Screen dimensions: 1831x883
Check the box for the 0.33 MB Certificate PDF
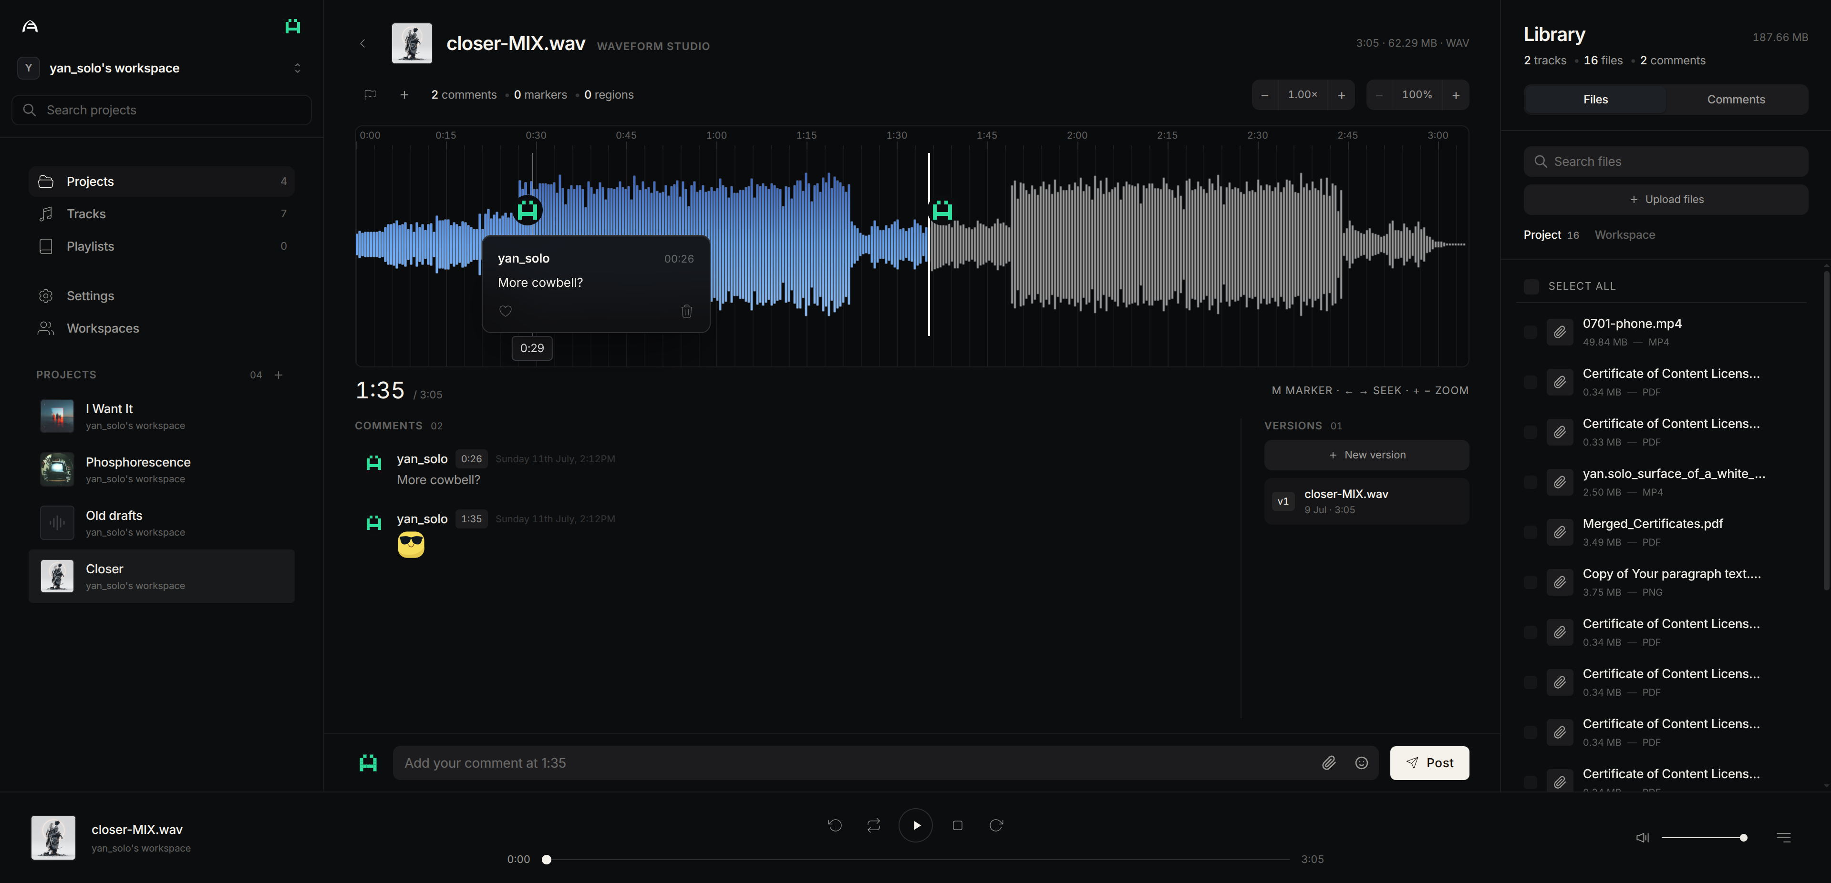1531,433
